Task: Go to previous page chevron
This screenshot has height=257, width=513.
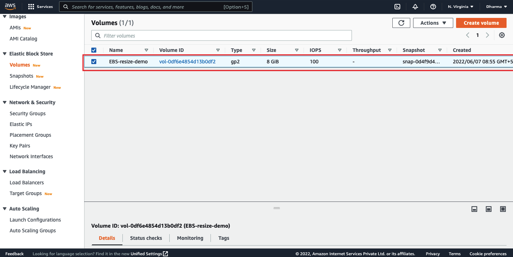Action: [x=468, y=35]
